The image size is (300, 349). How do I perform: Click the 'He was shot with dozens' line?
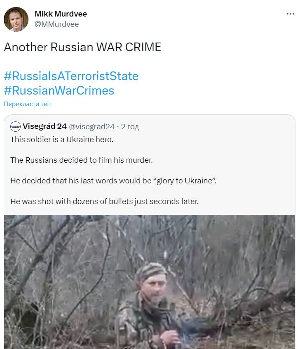point(104,202)
